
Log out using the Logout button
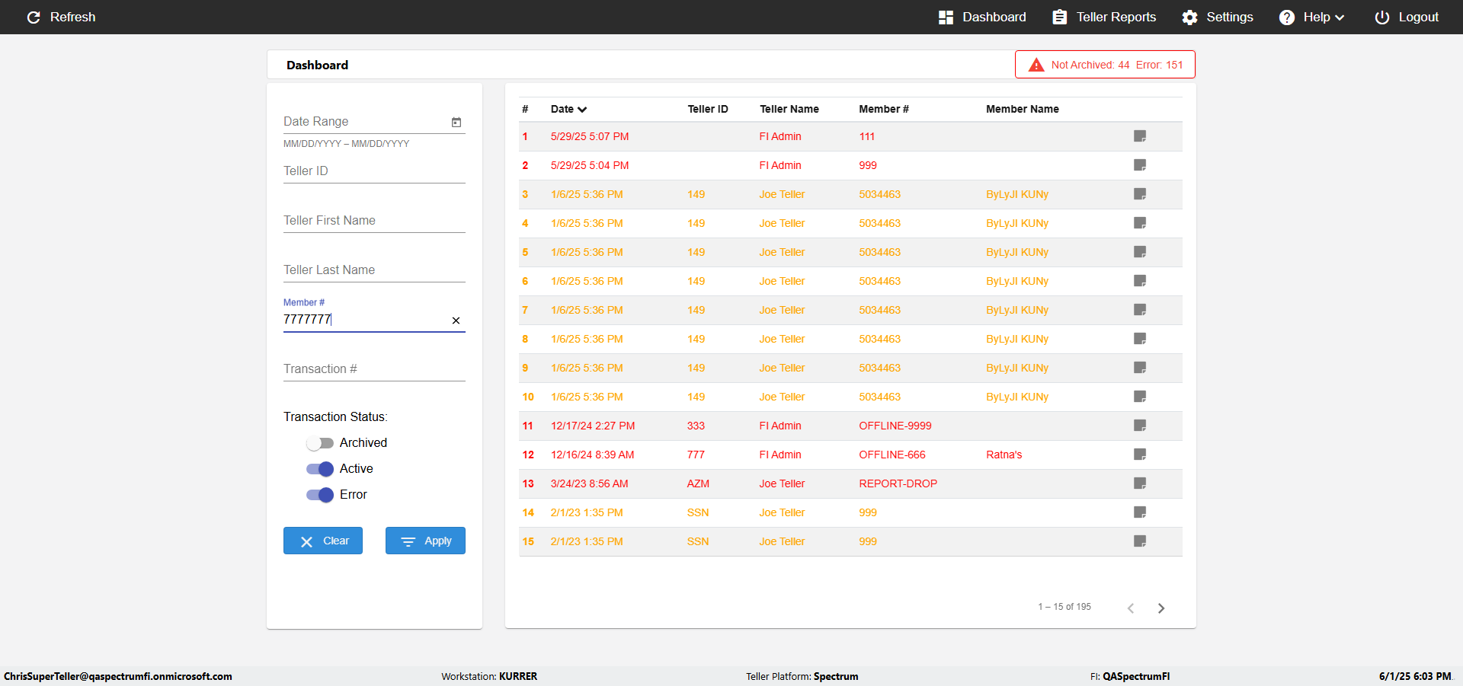click(1407, 17)
